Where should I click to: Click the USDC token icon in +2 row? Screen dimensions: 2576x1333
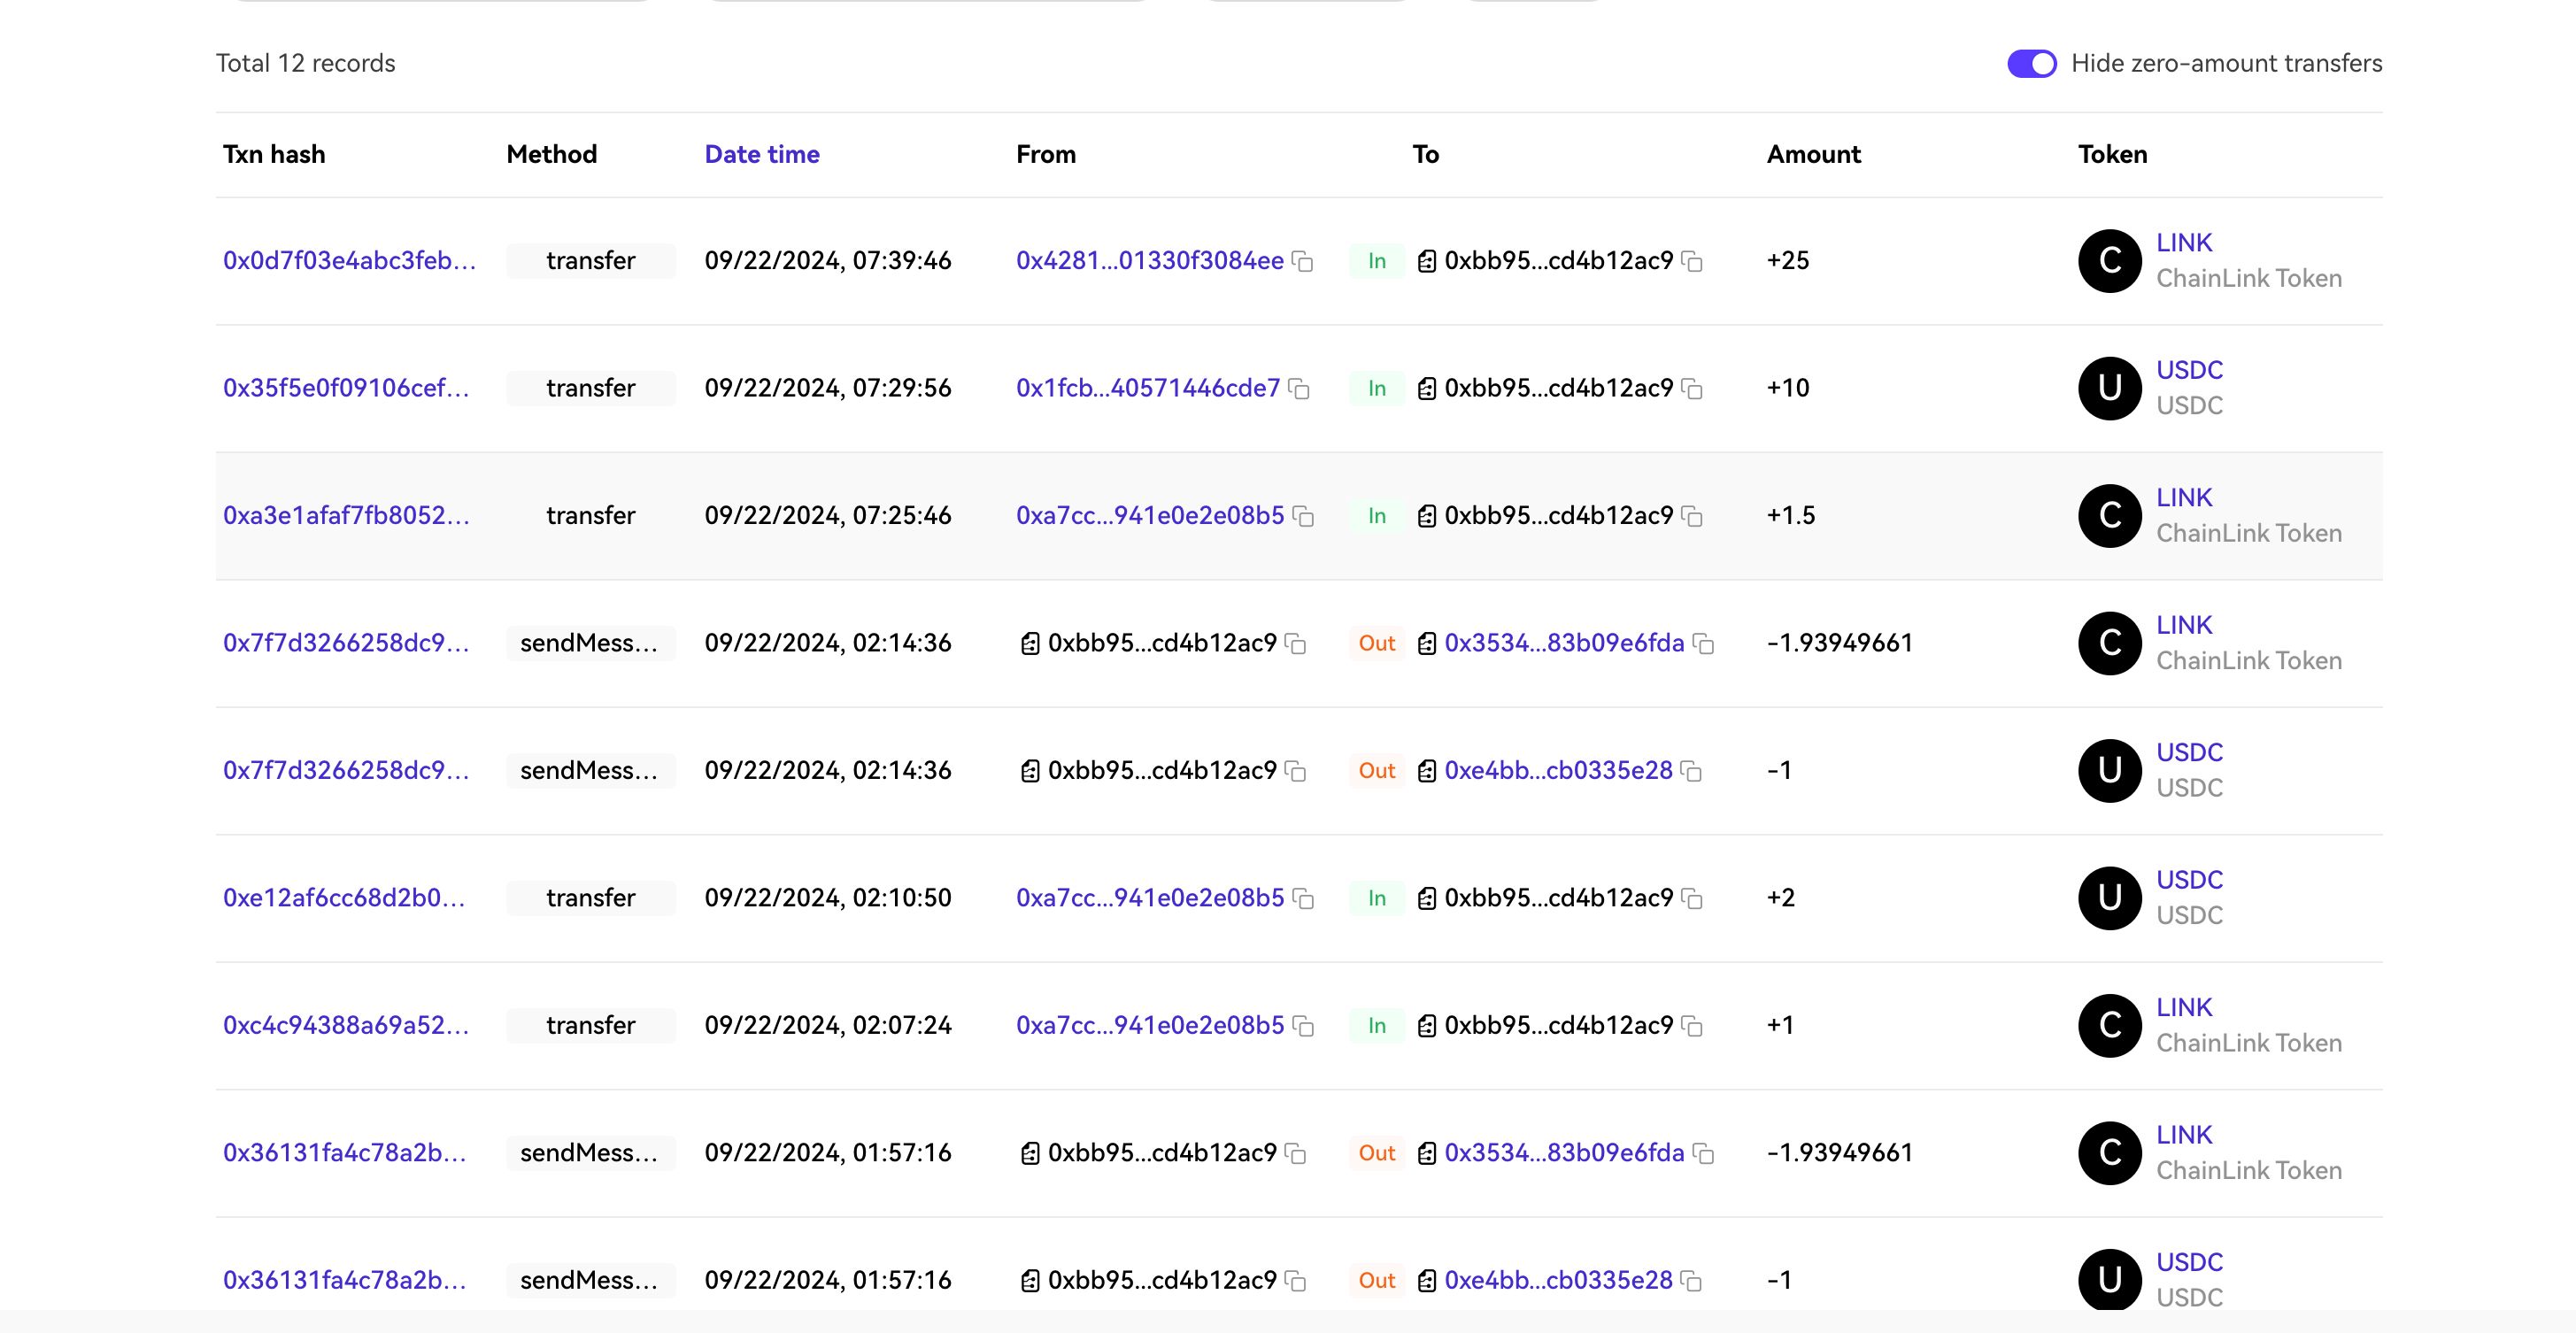(2110, 898)
